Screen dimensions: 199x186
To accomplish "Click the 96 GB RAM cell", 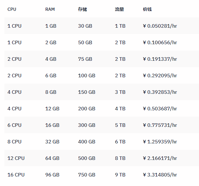I will point(52,175).
